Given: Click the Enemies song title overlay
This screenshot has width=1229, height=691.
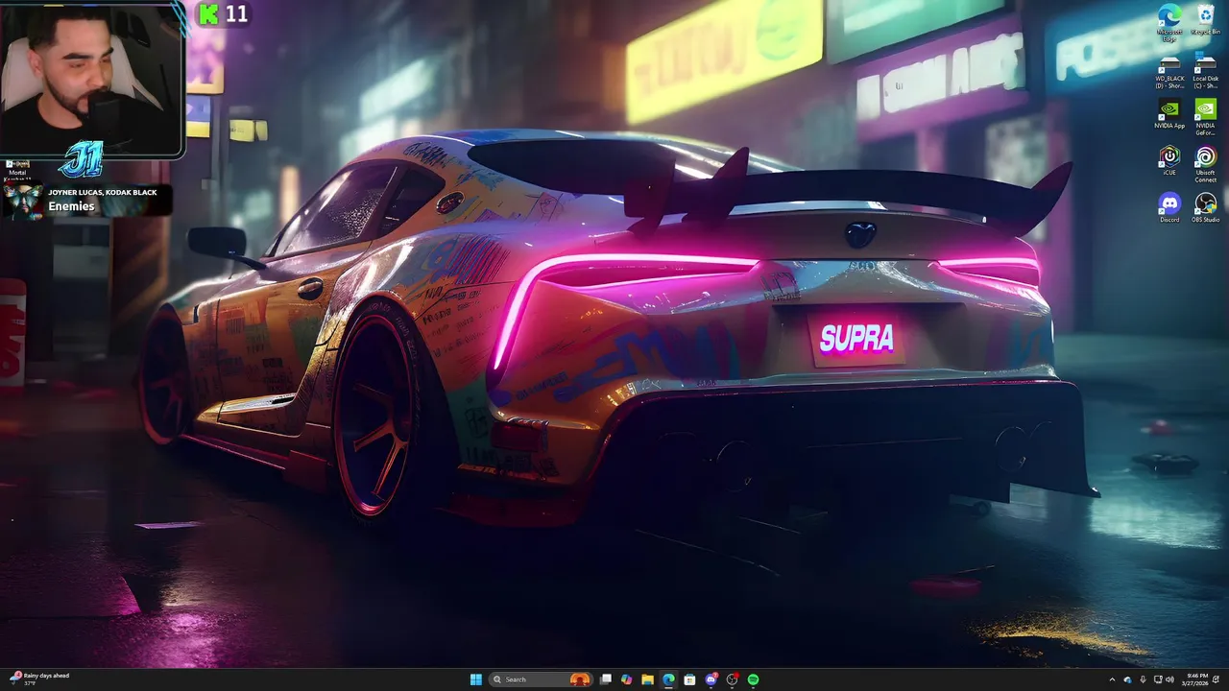Looking at the screenshot, I should click(71, 206).
